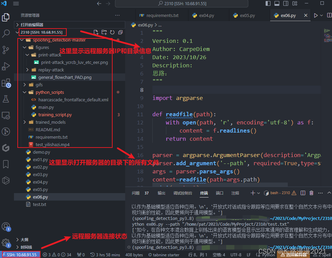Create a new folder in the 2310 workspace
Screen dimensions: 332x258
(x=104, y=32)
